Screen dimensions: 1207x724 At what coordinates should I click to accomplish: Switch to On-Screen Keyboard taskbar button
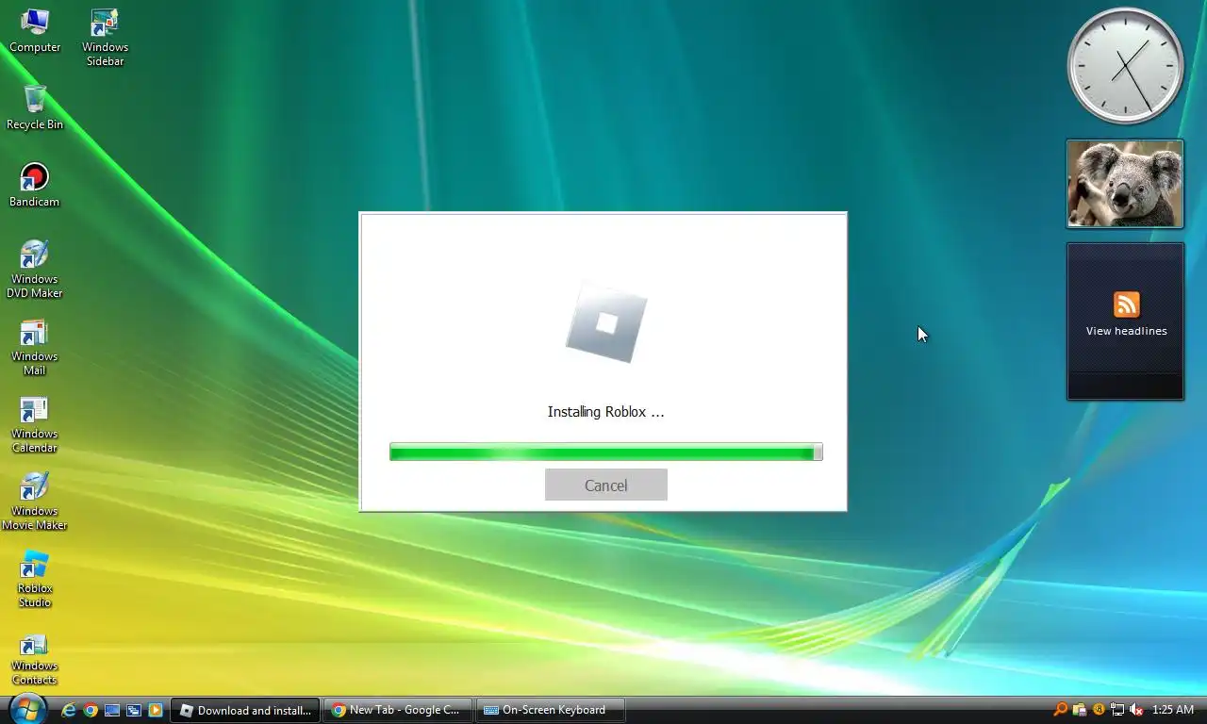(x=553, y=710)
